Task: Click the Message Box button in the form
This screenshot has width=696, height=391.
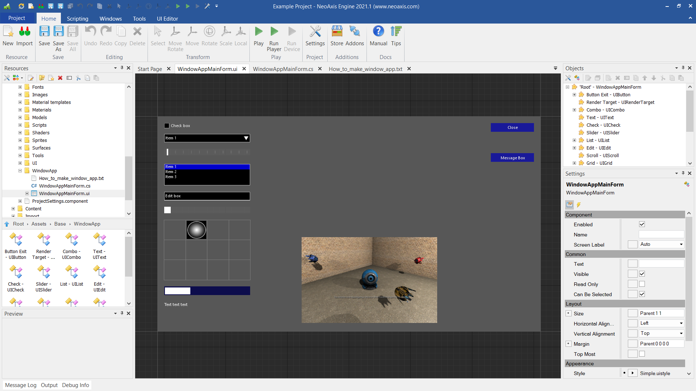Action: [x=512, y=158]
